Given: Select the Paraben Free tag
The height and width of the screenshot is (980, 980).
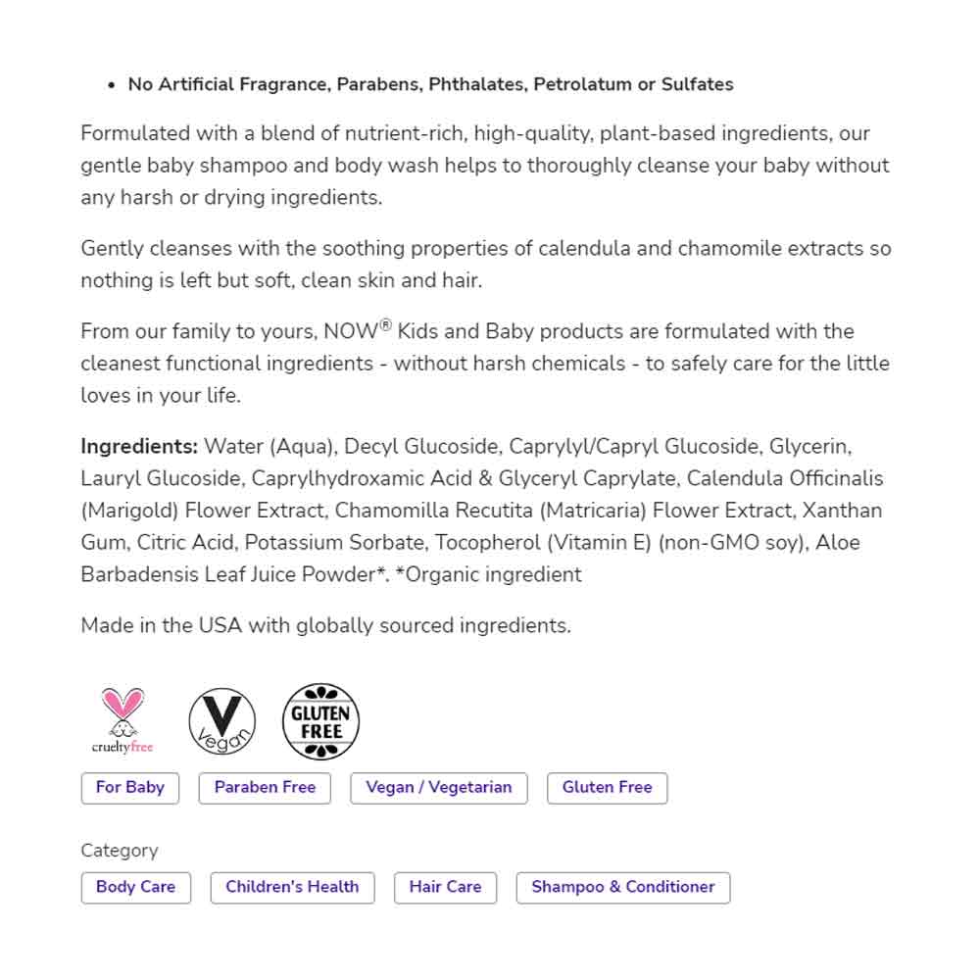Looking at the screenshot, I should pyautogui.click(x=265, y=788).
